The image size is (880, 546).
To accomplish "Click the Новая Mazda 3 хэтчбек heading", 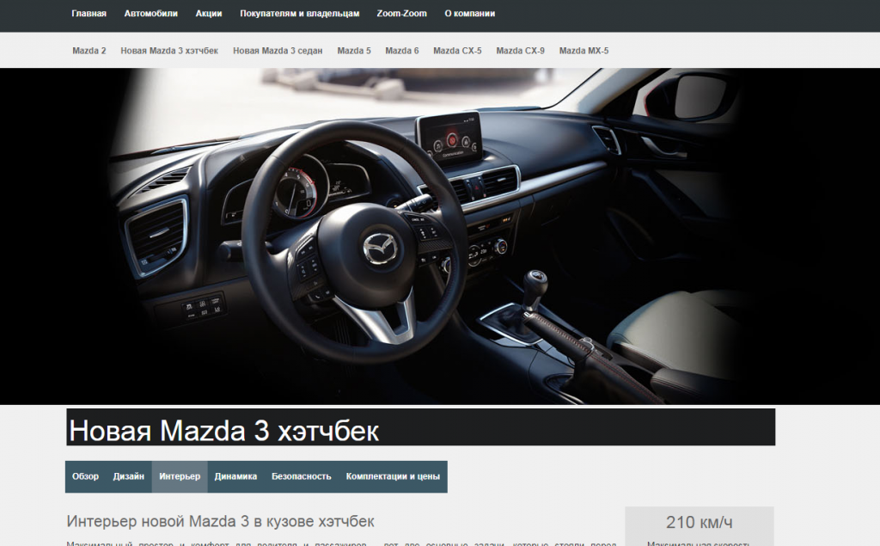I will (223, 431).
